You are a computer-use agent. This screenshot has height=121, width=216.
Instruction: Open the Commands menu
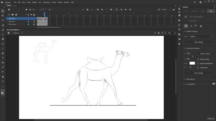point(46,2)
